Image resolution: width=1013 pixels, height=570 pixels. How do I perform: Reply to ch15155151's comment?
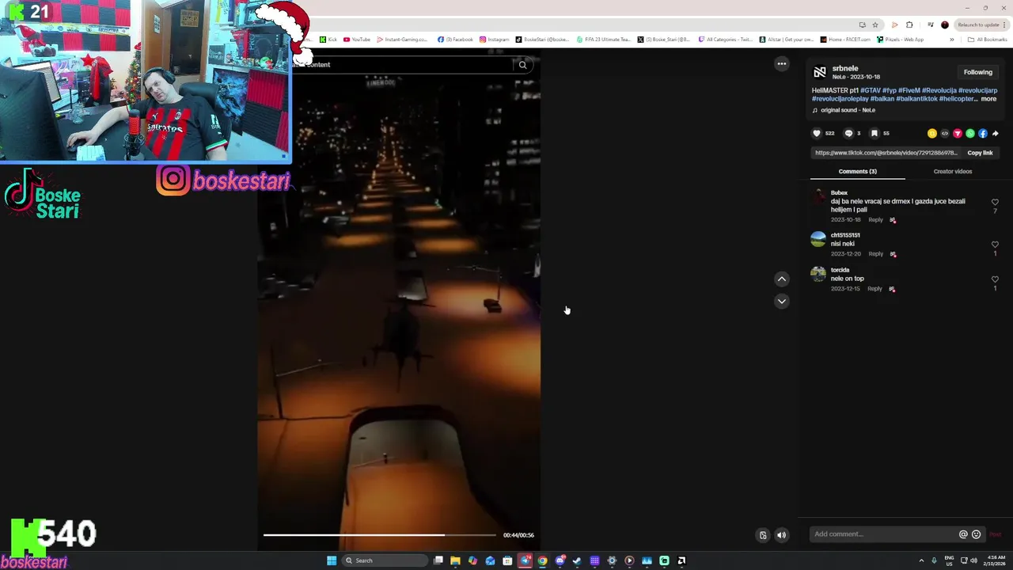[x=875, y=253]
